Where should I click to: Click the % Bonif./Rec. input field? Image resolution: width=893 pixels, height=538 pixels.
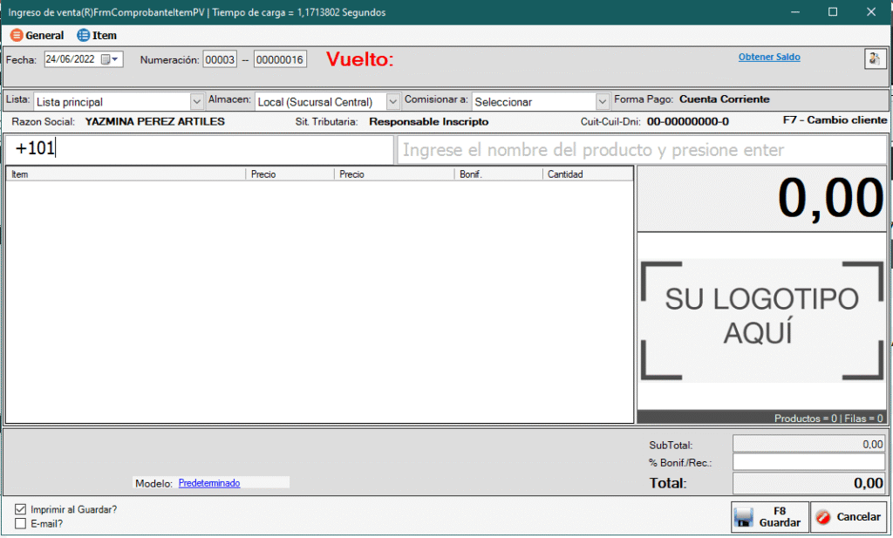(x=808, y=462)
